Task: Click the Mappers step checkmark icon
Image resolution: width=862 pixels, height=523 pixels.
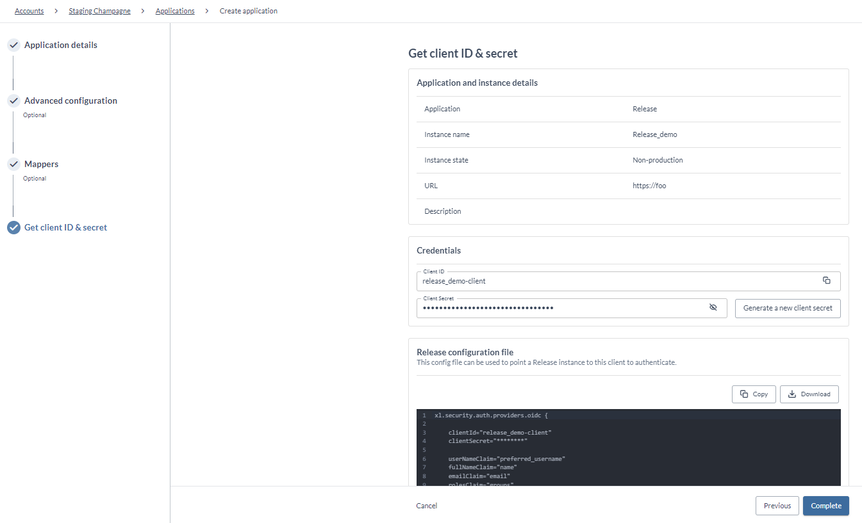Action: pos(13,165)
